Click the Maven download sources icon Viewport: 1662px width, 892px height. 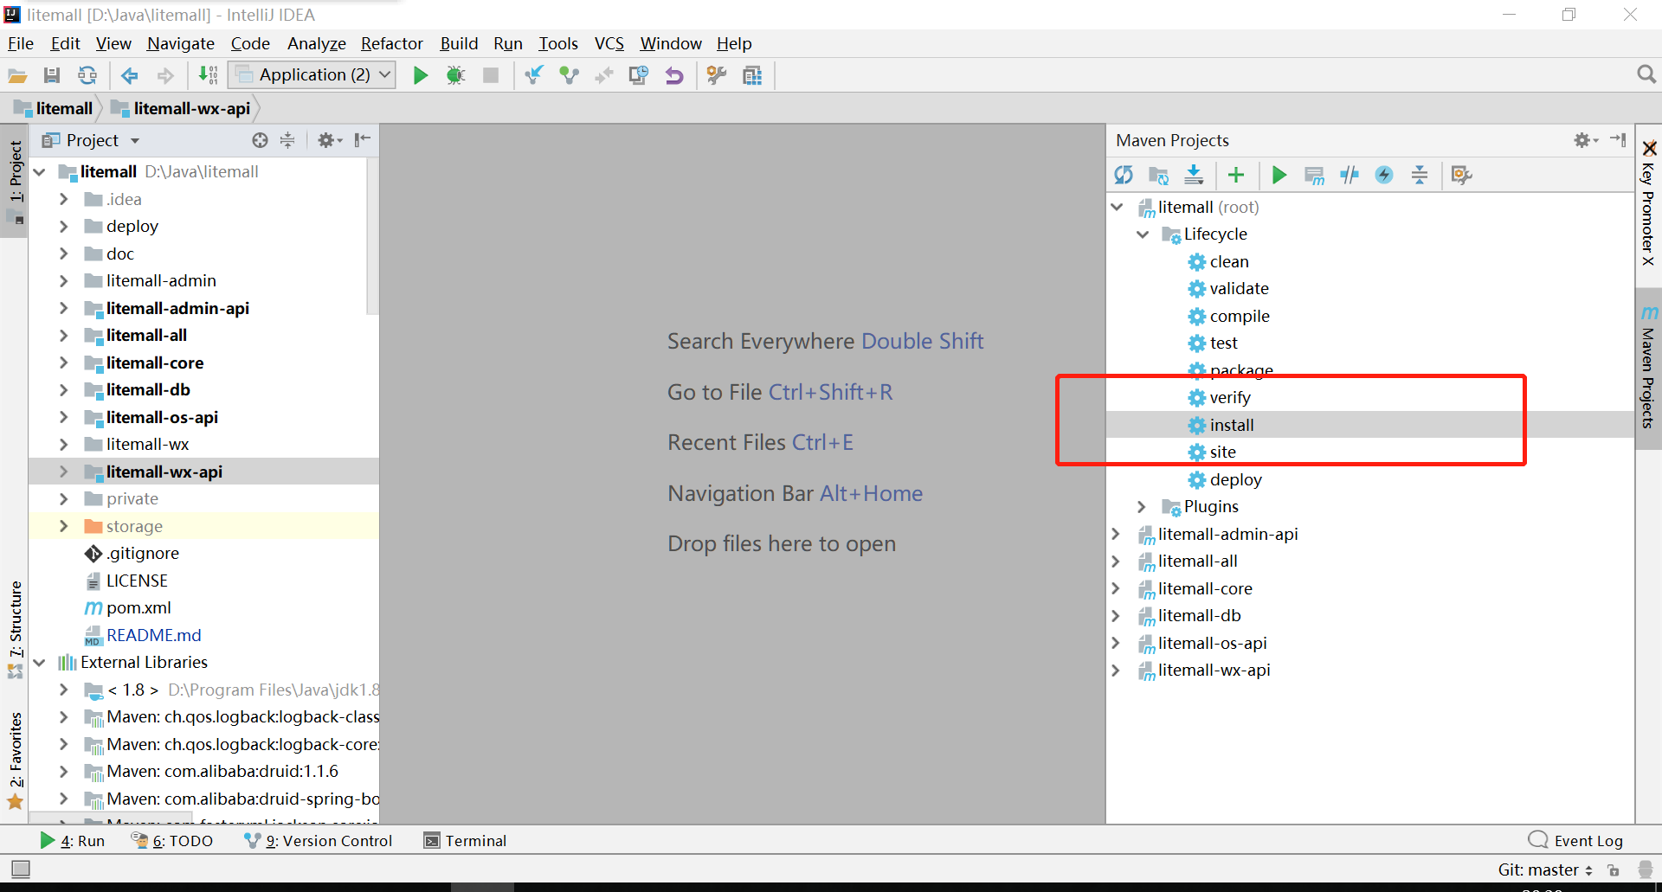[1194, 175]
